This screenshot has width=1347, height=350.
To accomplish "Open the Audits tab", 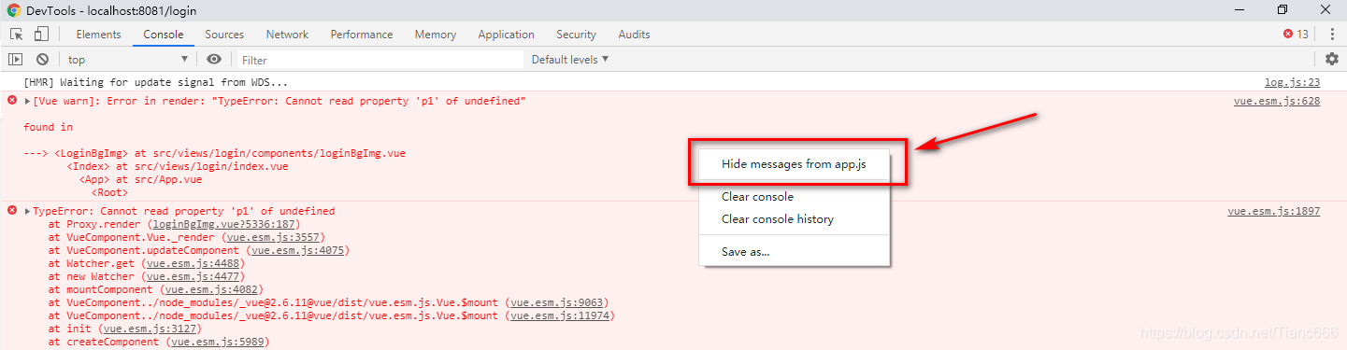I will (634, 35).
